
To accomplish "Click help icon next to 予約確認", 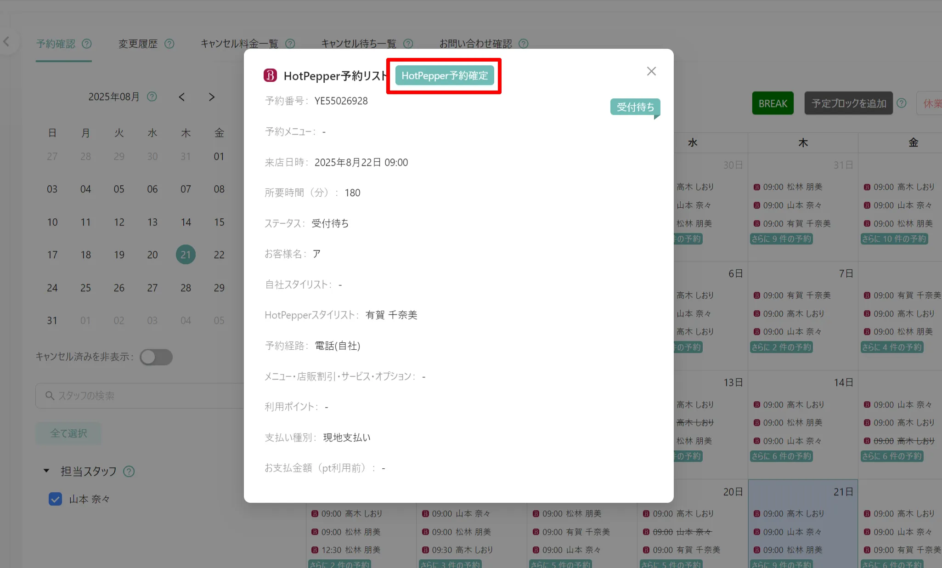I will (x=86, y=44).
